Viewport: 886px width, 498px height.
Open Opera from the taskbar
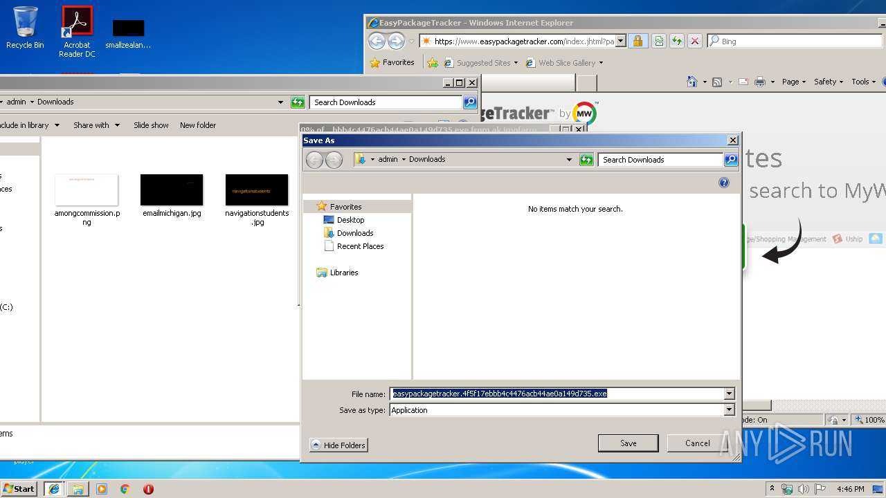148,488
